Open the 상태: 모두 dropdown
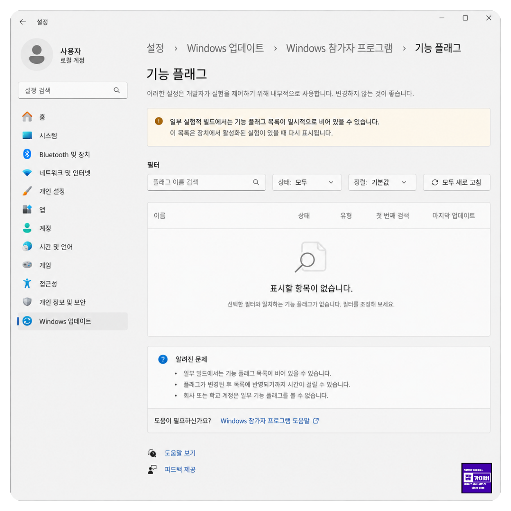The width and height of the screenshot is (511, 511). [x=307, y=182]
